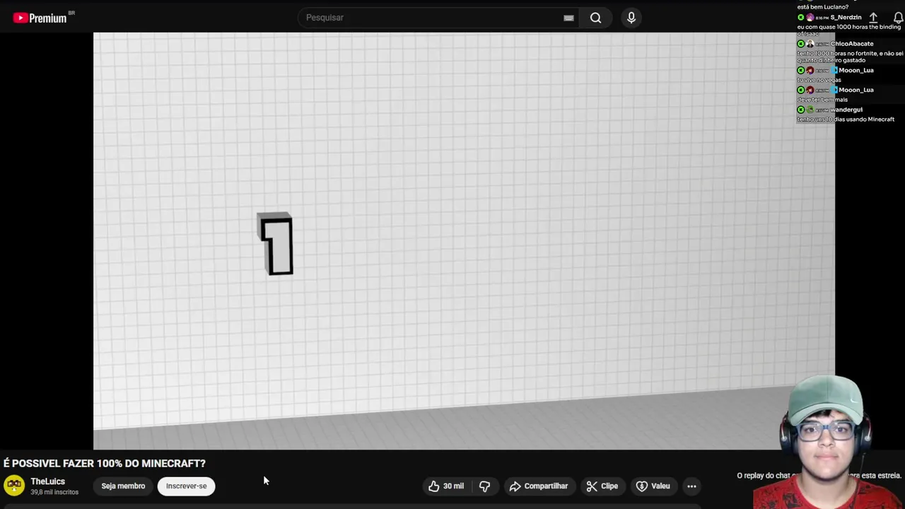Click S_Nerdzin's chat username
The image size is (905, 509).
click(846, 17)
